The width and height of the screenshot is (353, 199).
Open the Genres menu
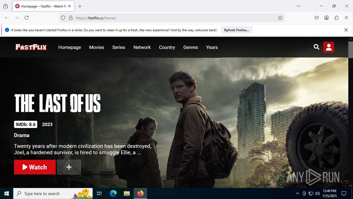point(191,47)
